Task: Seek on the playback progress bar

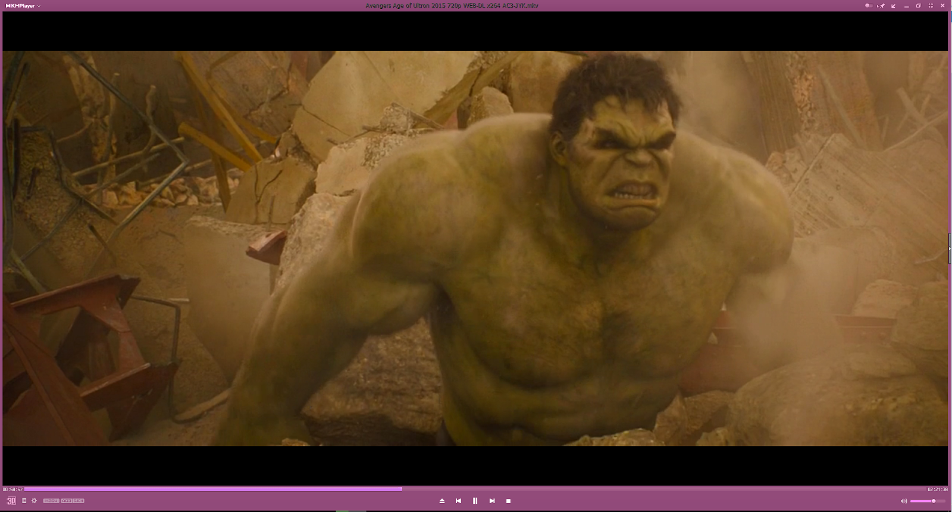Action: 475,489
